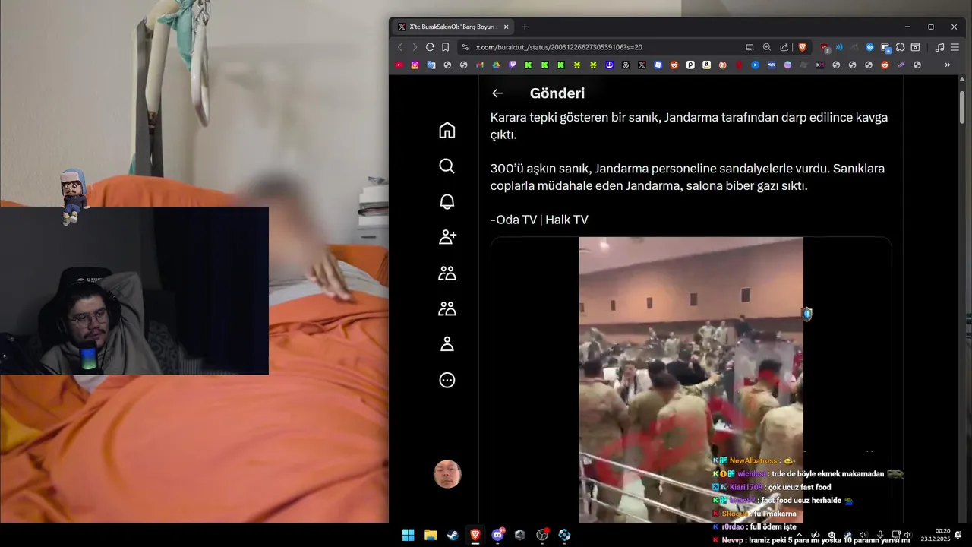Open the zoom magnifier in address bar
Screen dimensions: 972x547
[767, 47]
